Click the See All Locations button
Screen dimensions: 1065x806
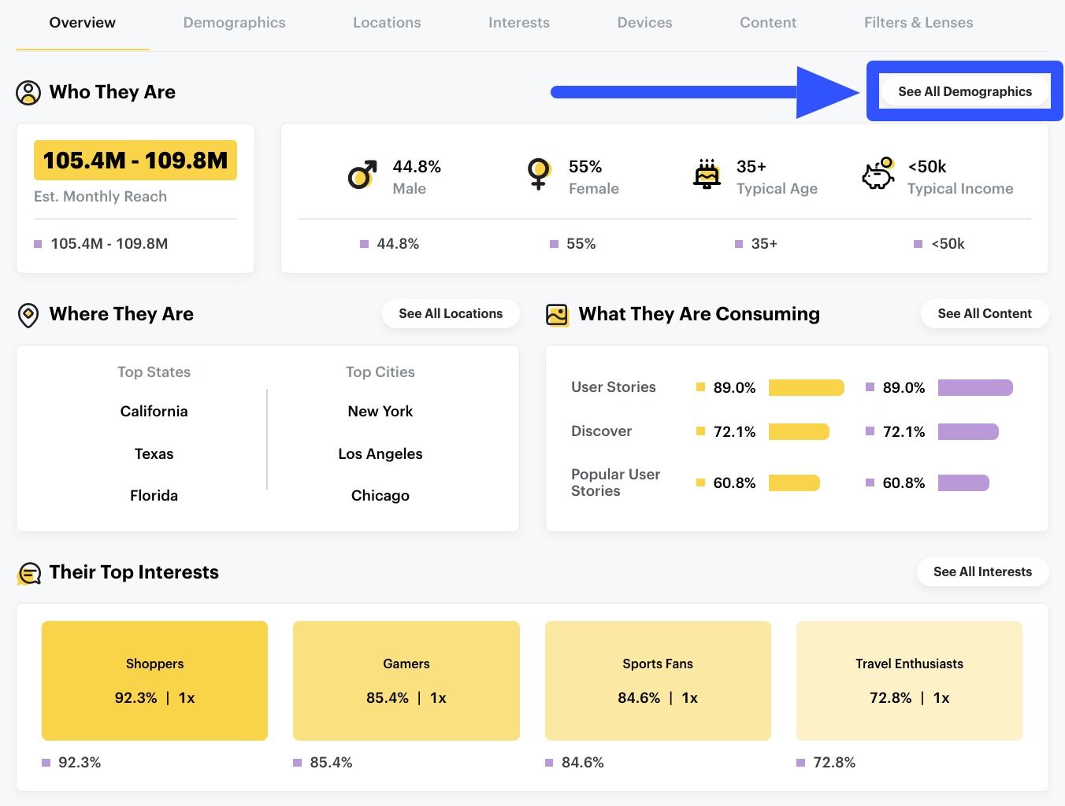point(451,313)
